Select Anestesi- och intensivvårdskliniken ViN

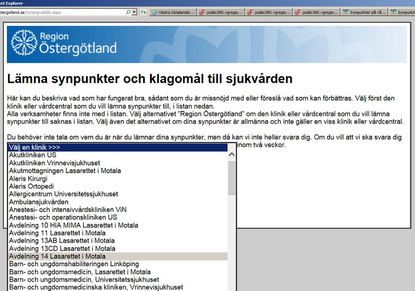[x=118, y=210]
